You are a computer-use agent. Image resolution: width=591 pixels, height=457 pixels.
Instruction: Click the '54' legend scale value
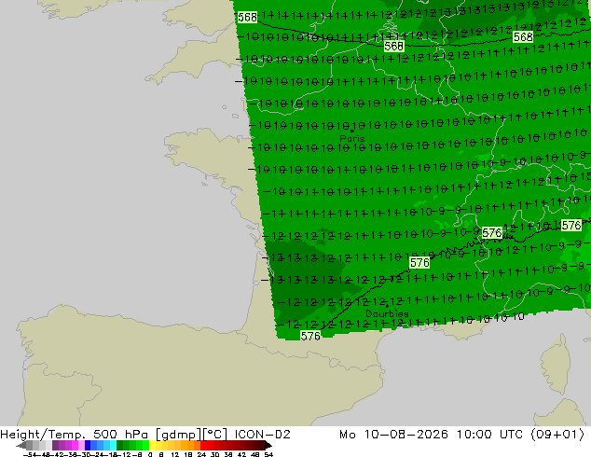(268, 454)
